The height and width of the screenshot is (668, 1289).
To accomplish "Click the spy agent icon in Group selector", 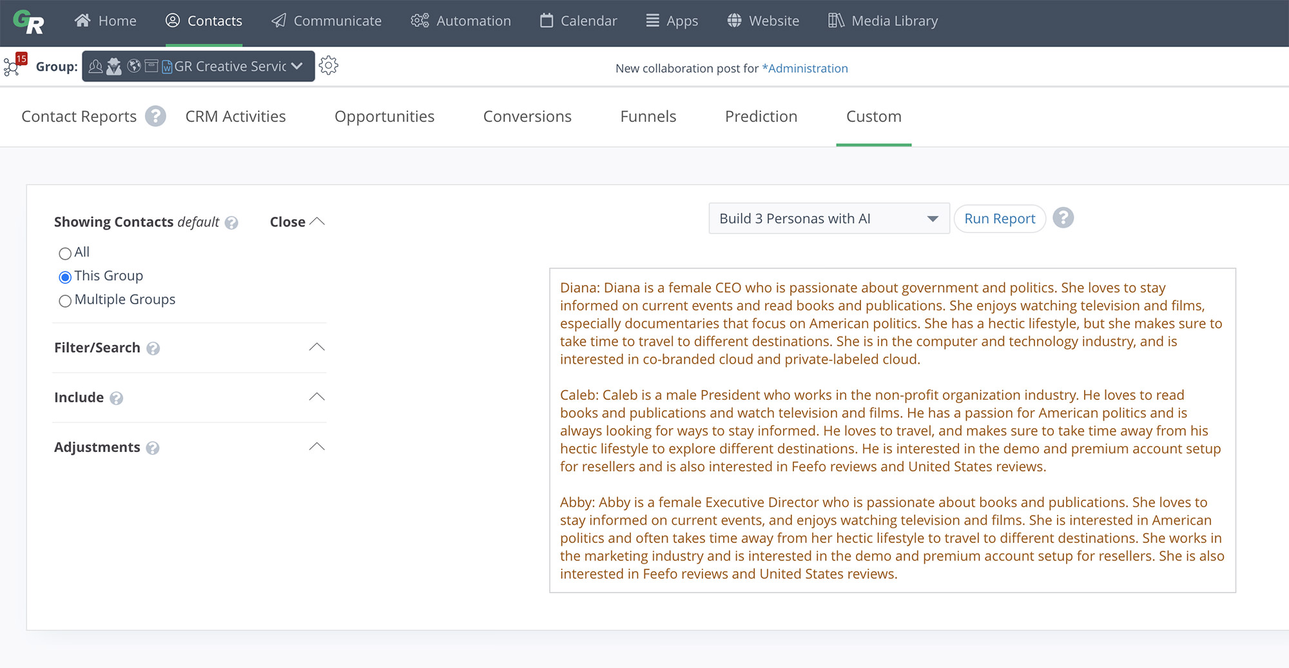I will coord(114,66).
